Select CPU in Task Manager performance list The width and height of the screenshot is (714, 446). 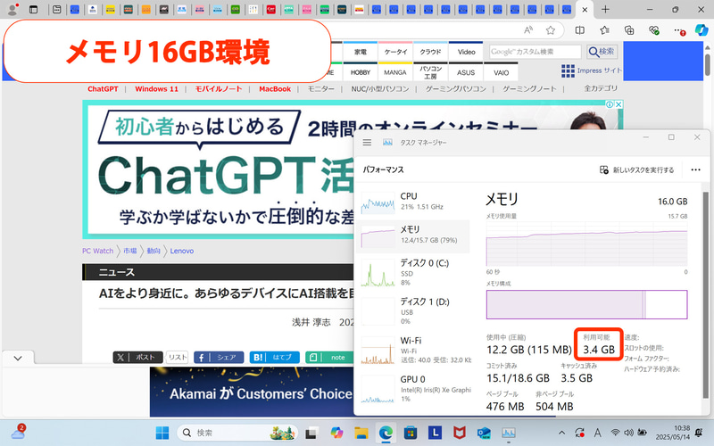pos(413,202)
